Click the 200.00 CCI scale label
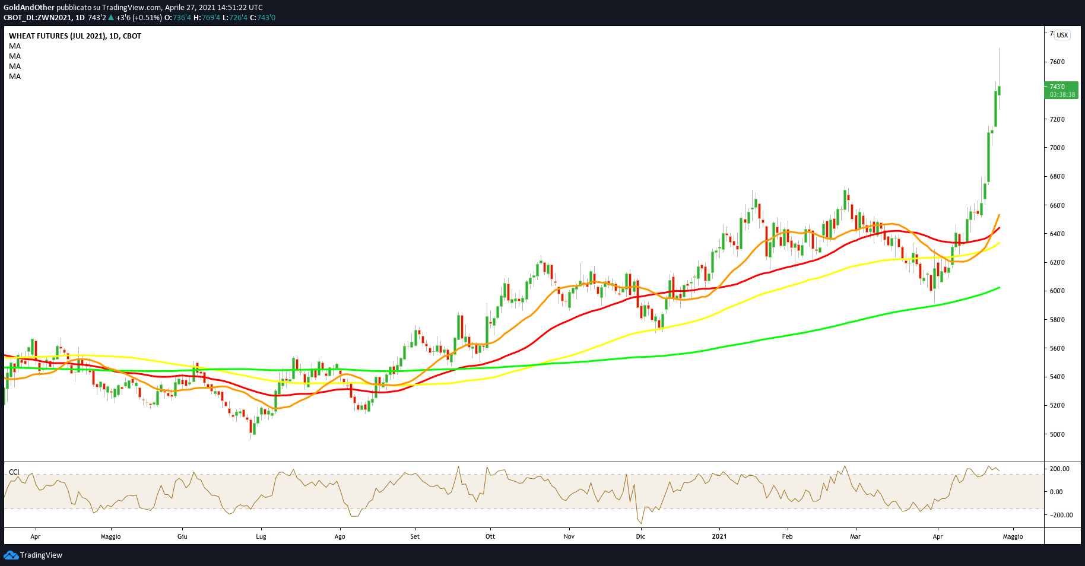The image size is (1085, 566). (x=1059, y=469)
